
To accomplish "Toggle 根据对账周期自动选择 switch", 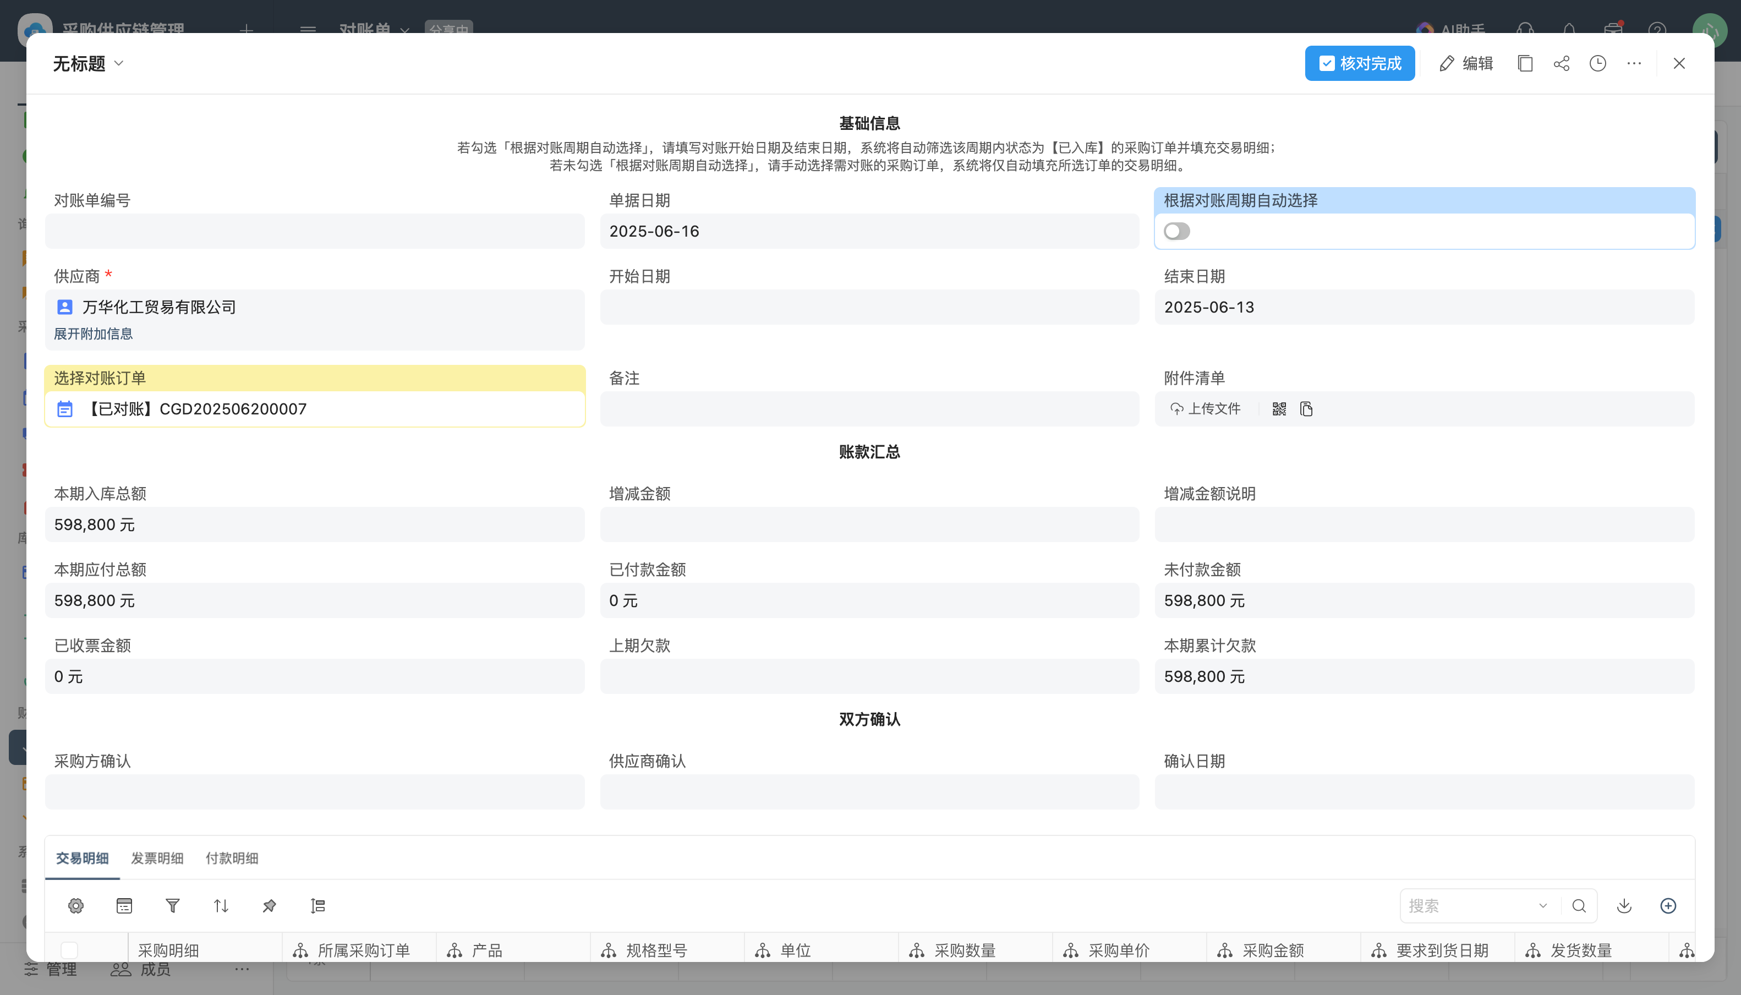I will click(x=1176, y=231).
